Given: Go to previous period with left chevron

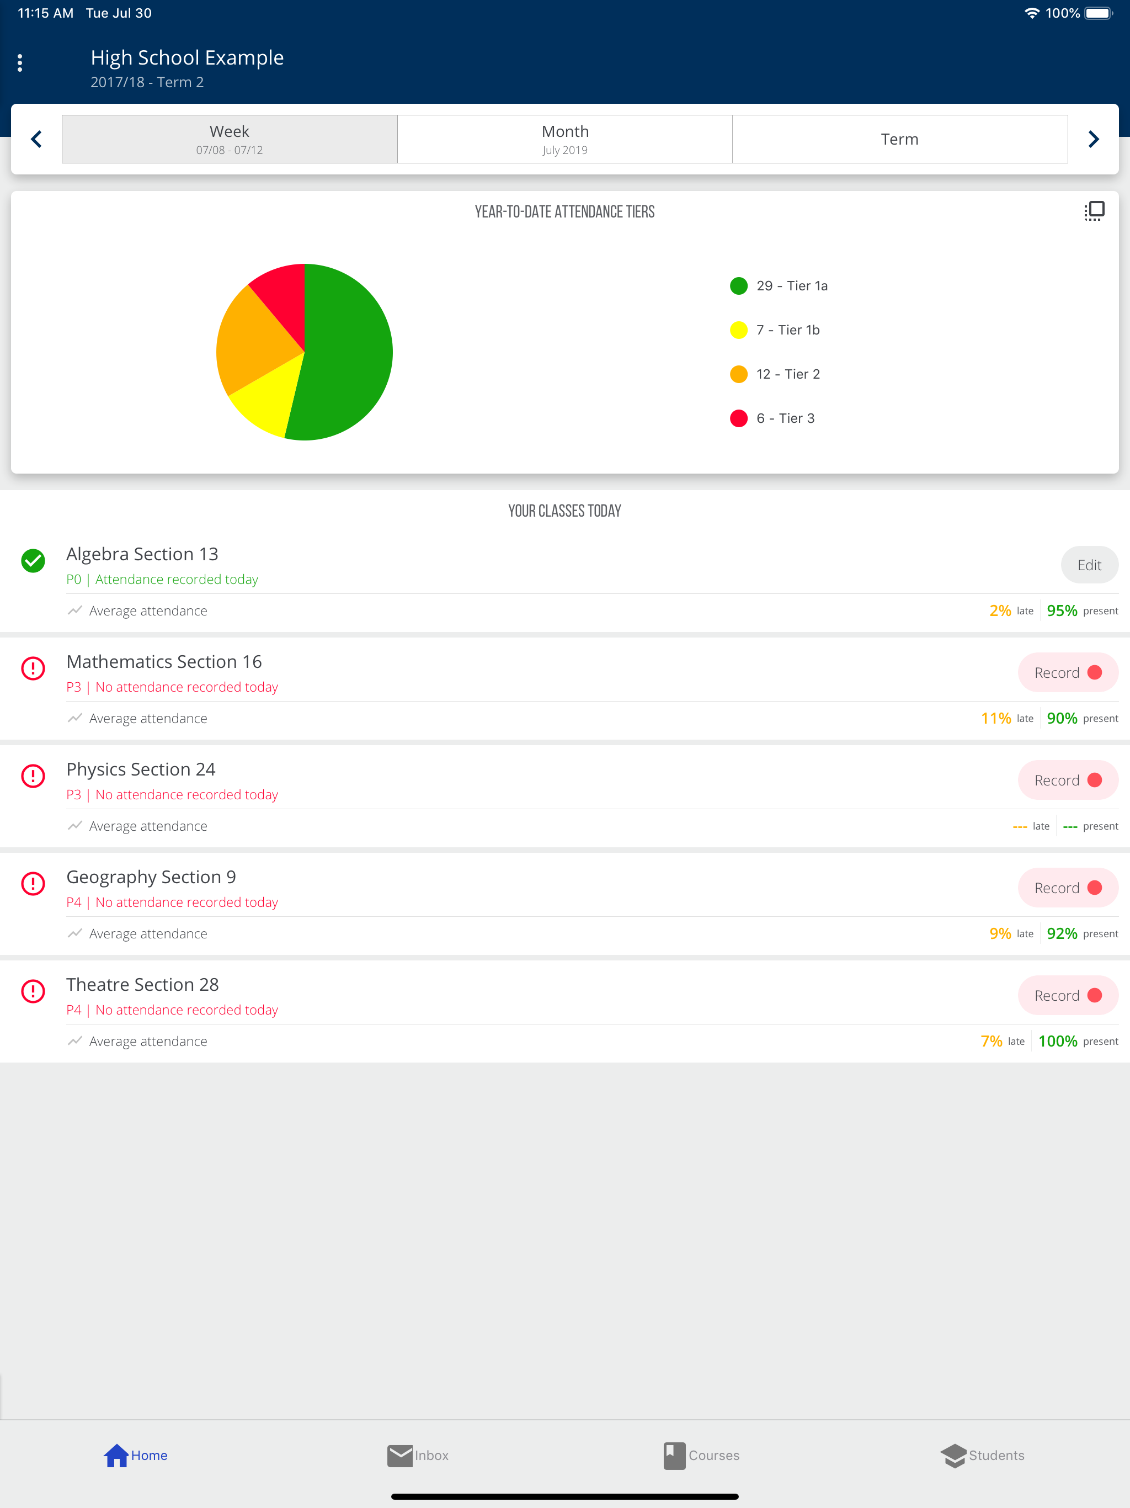Looking at the screenshot, I should [37, 139].
